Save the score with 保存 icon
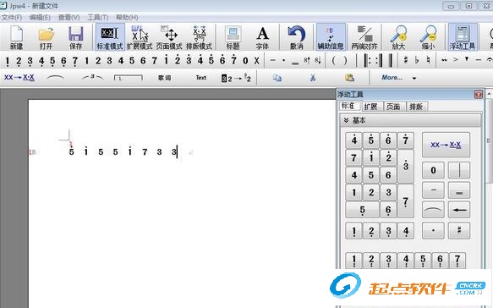Image resolution: width=493 pixels, height=308 pixels. [76, 37]
